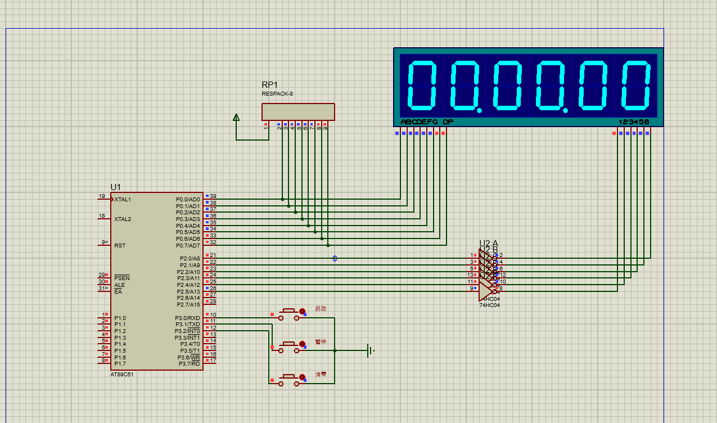
Task: Click pin number 9 at RST
Action: click(103, 242)
